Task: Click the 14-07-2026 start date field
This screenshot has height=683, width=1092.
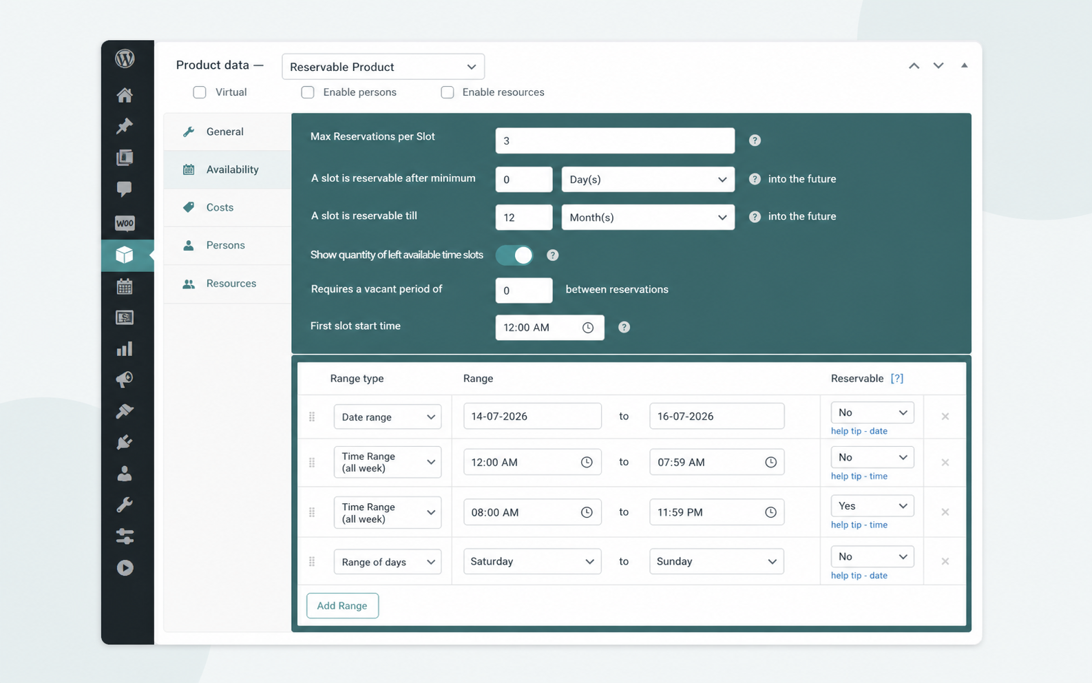Action: click(x=532, y=416)
